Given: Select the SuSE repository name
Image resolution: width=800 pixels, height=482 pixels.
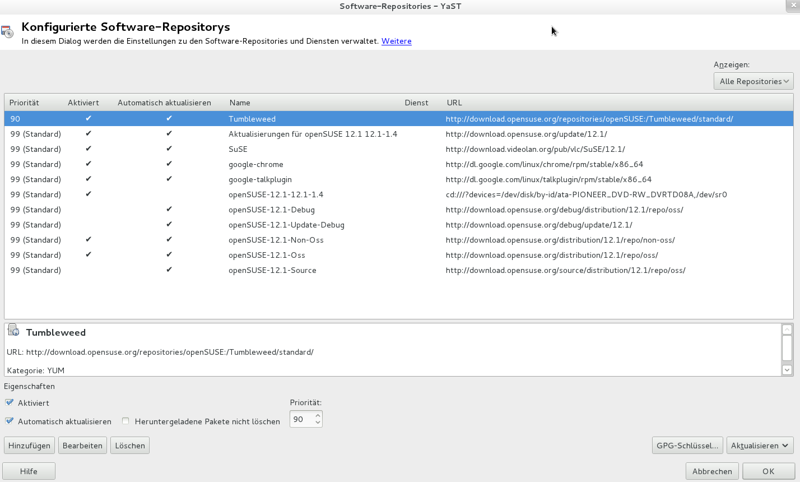Looking at the screenshot, I should click(x=238, y=149).
